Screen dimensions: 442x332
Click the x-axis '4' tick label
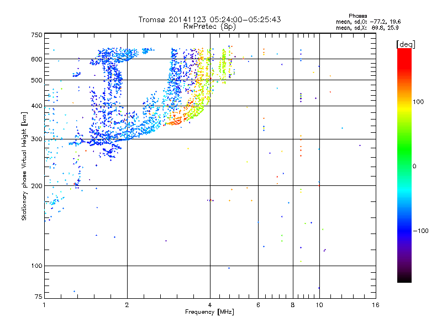210,305
